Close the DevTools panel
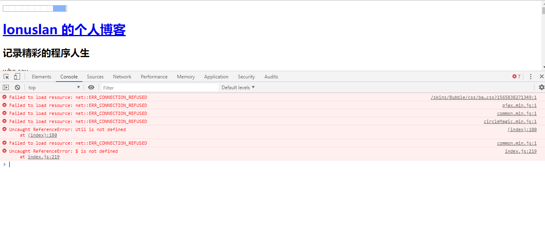Image resolution: width=545 pixels, height=250 pixels. [541, 76]
